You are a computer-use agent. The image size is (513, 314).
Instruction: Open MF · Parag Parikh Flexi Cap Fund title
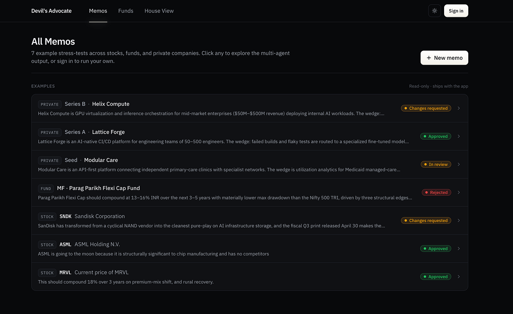click(99, 188)
